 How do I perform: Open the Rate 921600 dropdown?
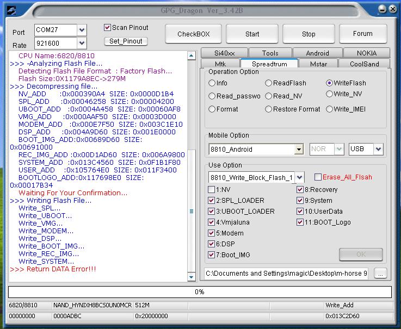(x=82, y=43)
